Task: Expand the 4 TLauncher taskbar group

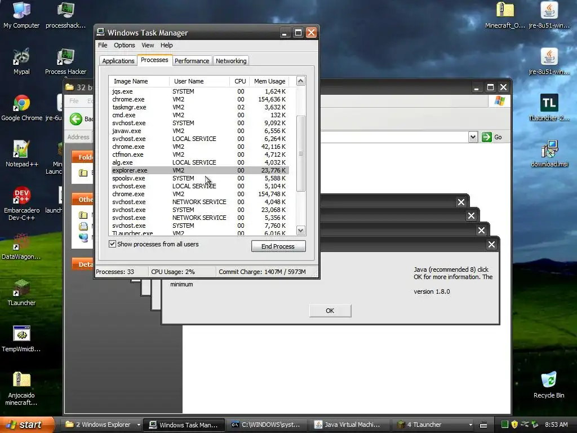Action: (471, 425)
